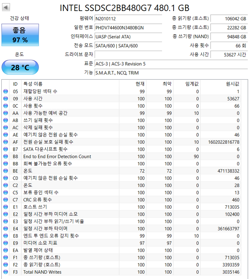Click the 최악 column header

coord(160,84)
